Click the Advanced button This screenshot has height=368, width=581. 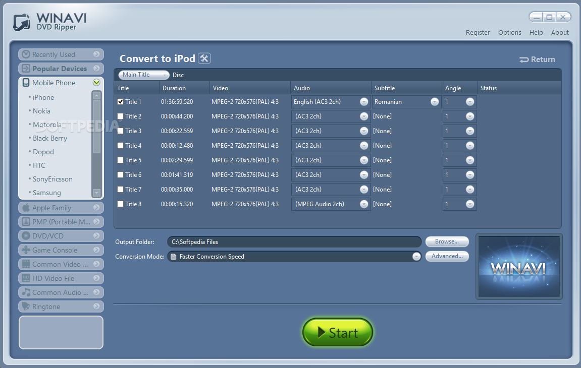(x=447, y=256)
